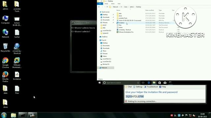The width and height of the screenshot is (211, 118).
Task: Select This PC in the navigation pane
Action: [x=103, y=40]
